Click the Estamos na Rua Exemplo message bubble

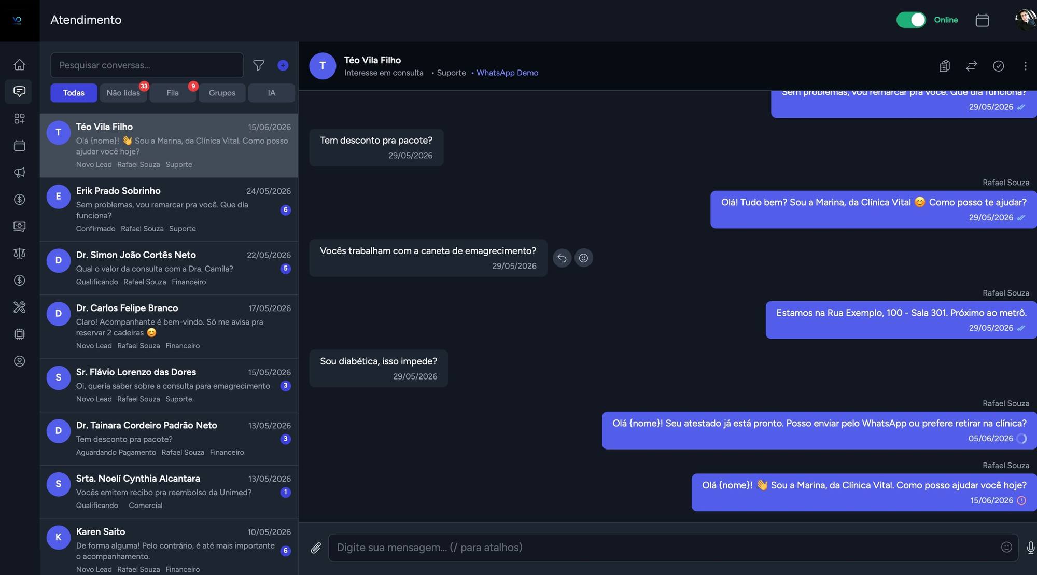tap(901, 320)
